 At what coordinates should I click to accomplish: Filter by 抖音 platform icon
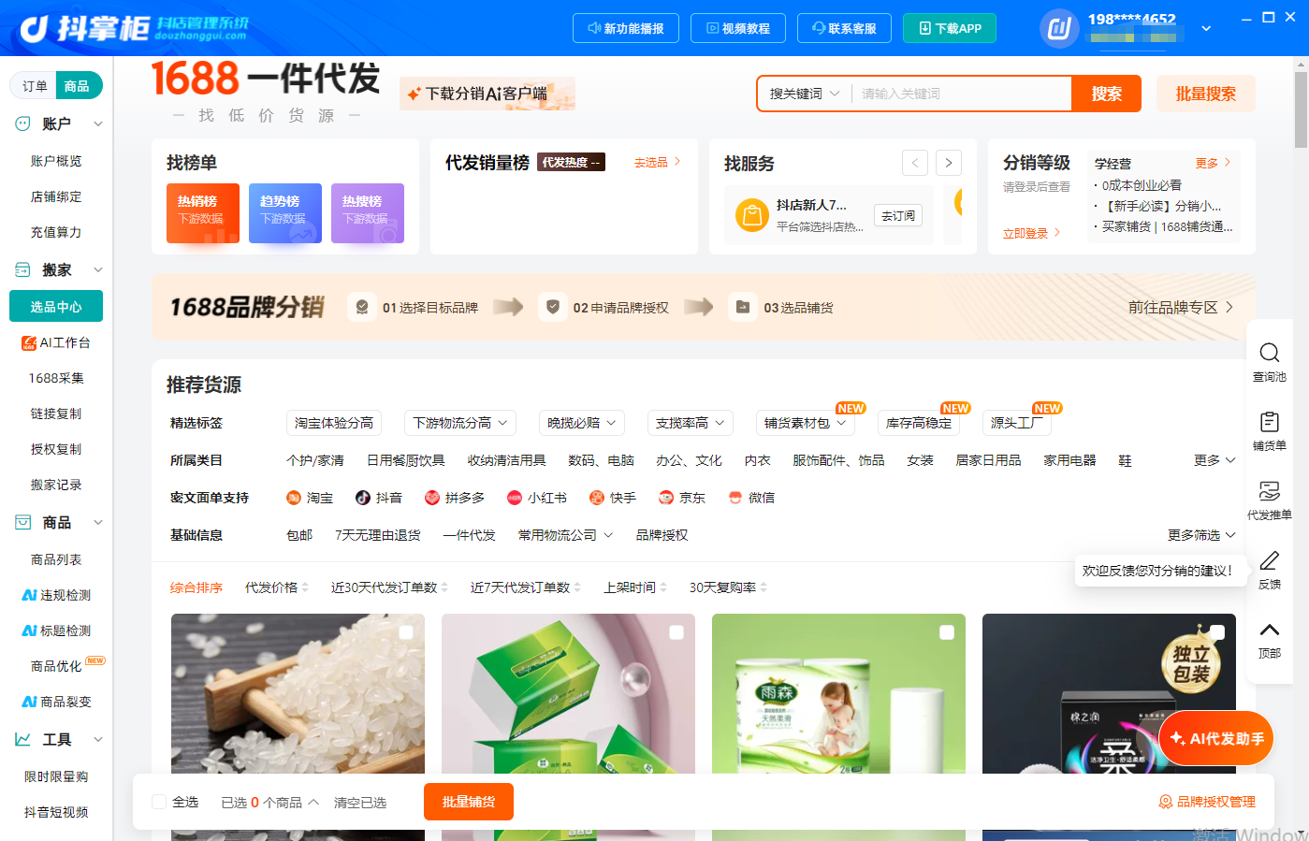[x=363, y=498]
